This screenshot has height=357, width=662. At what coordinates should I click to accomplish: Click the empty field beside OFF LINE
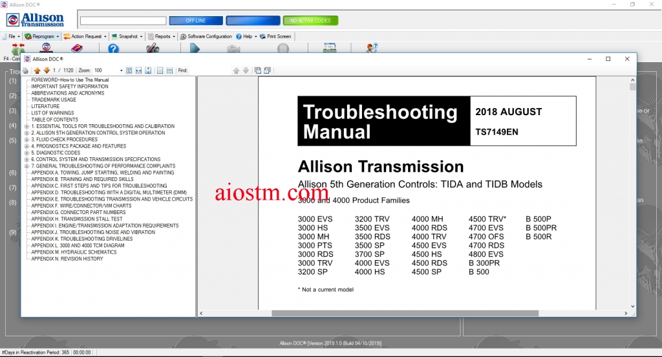[x=123, y=21]
